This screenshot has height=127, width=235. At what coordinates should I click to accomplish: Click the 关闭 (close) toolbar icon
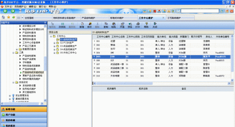click(155, 25)
